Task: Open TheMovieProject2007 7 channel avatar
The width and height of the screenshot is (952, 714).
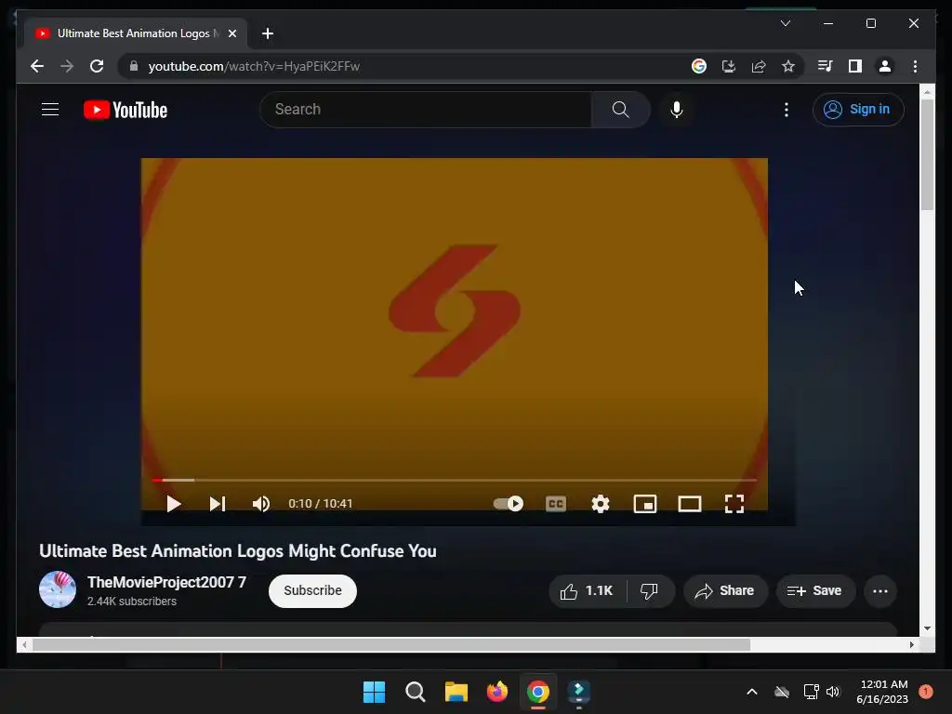Action: (x=58, y=589)
